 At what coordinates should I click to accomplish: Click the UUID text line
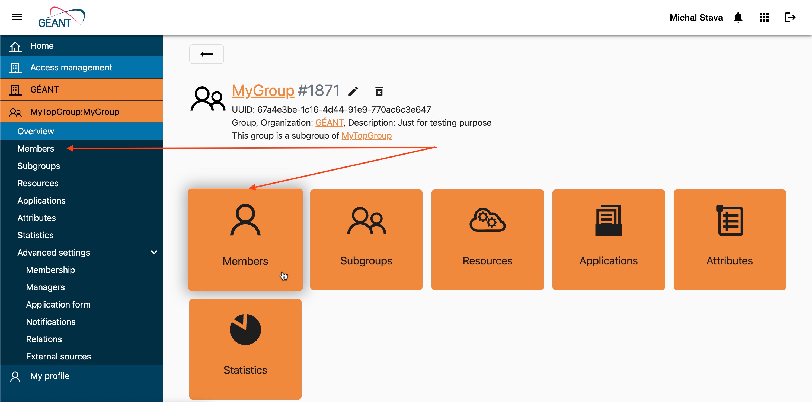331,109
